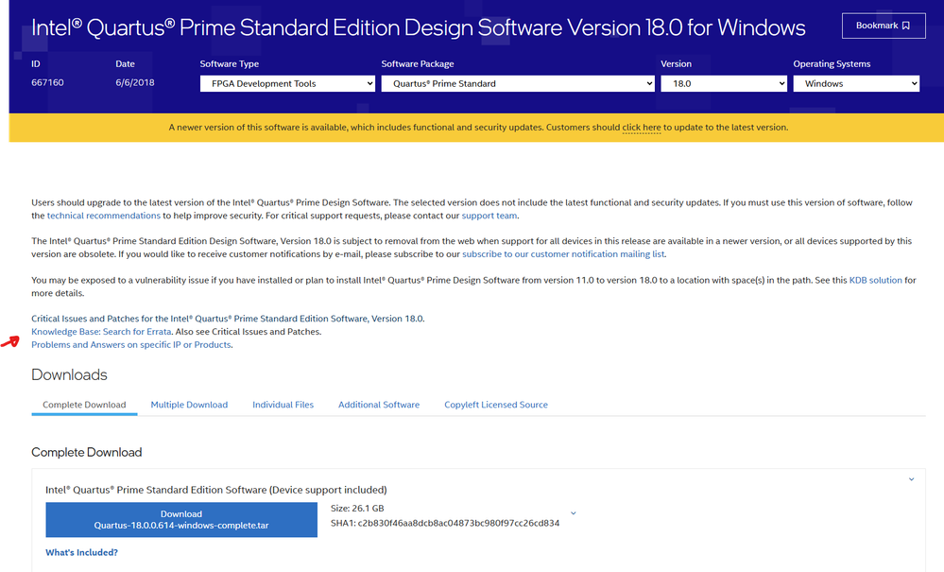Expand the What's Included? section

pyautogui.click(x=82, y=552)
